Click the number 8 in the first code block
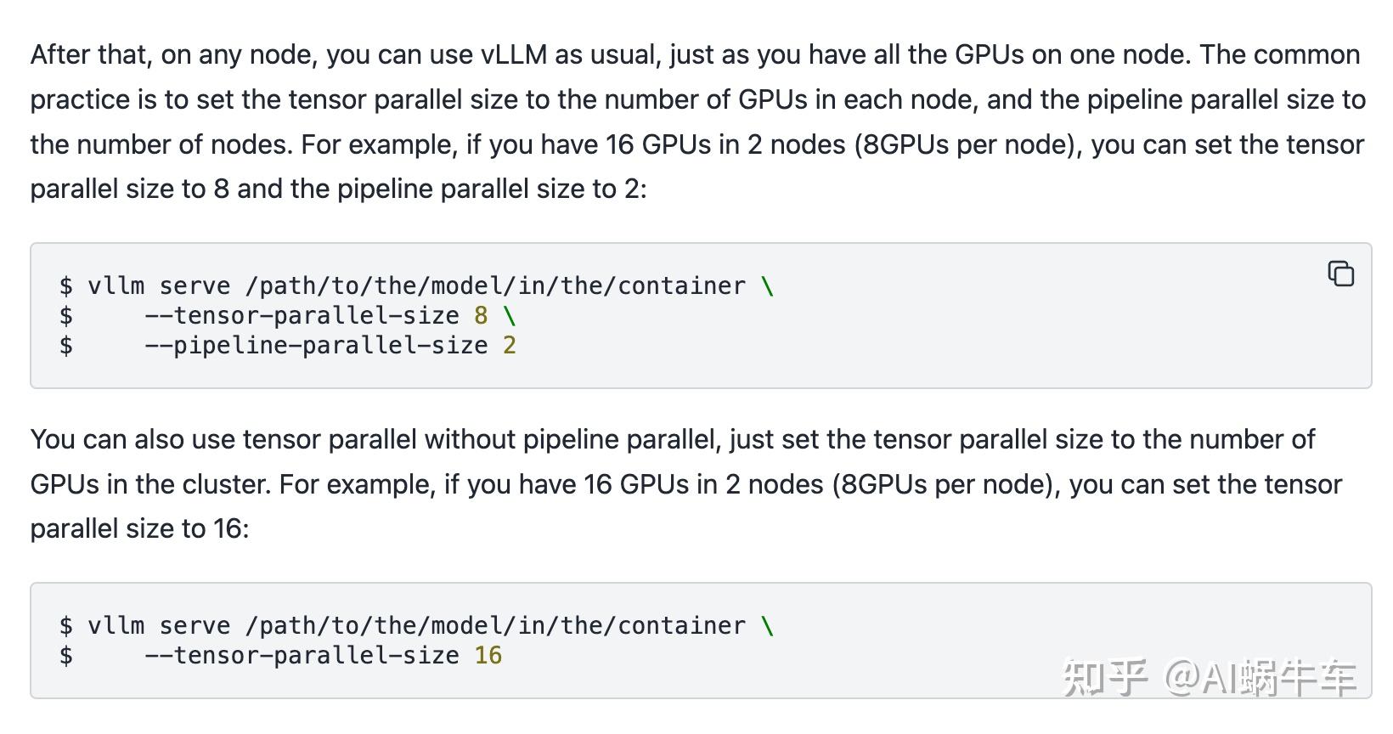Screen dimensions: 1393x734 [x=481, y=316]
